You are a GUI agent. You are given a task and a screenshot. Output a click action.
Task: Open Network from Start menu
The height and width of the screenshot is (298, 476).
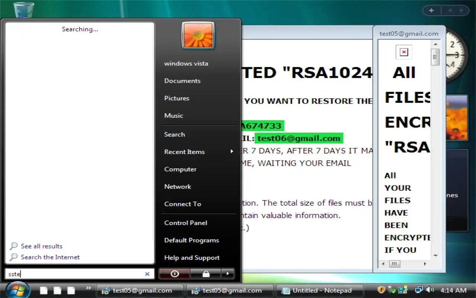point(178,187)
